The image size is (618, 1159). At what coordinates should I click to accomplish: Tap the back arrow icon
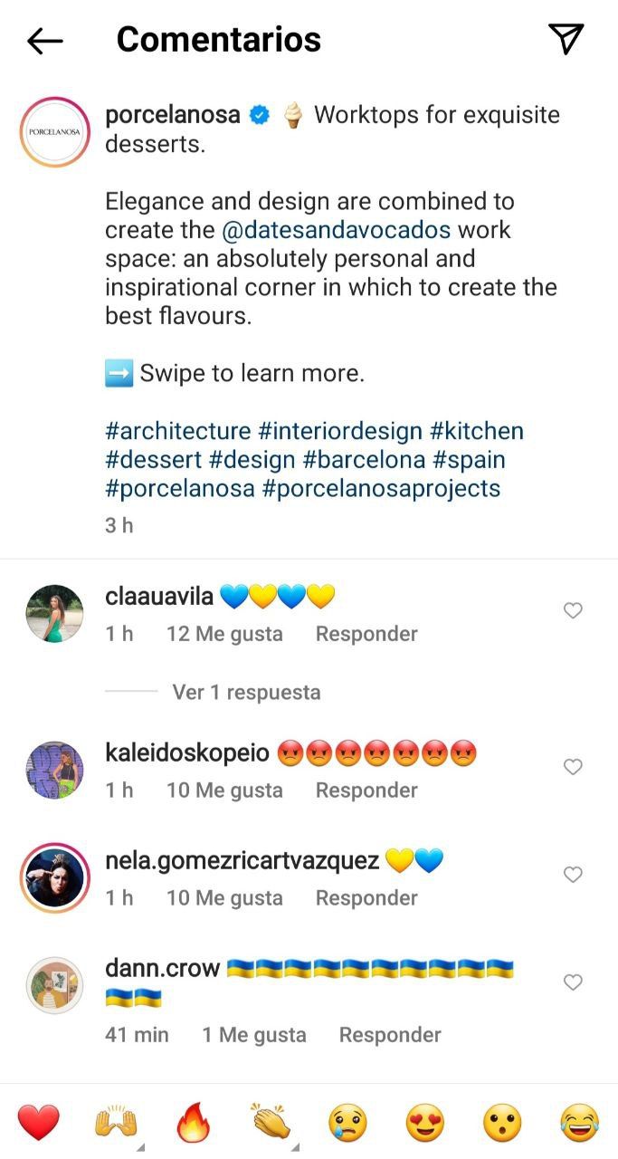click(44, 40)
